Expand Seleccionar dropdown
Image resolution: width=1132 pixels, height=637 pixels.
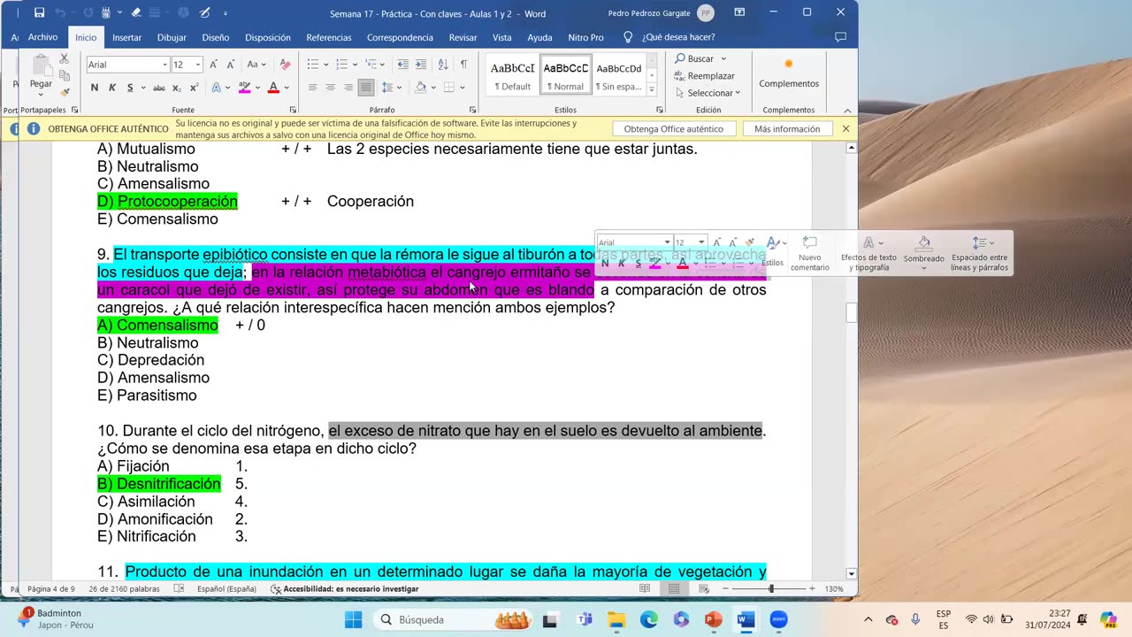(738, 93)
